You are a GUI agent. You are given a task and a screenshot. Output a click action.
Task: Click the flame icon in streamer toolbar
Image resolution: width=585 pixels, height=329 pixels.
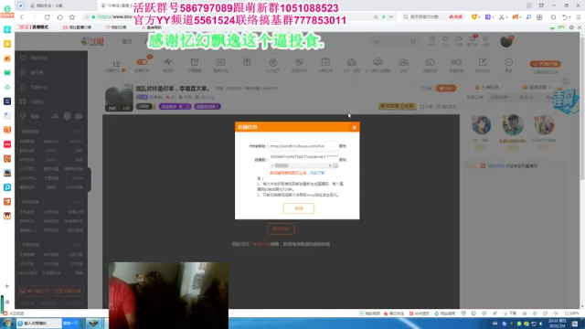pyautogui.click(x=272, y=62)
